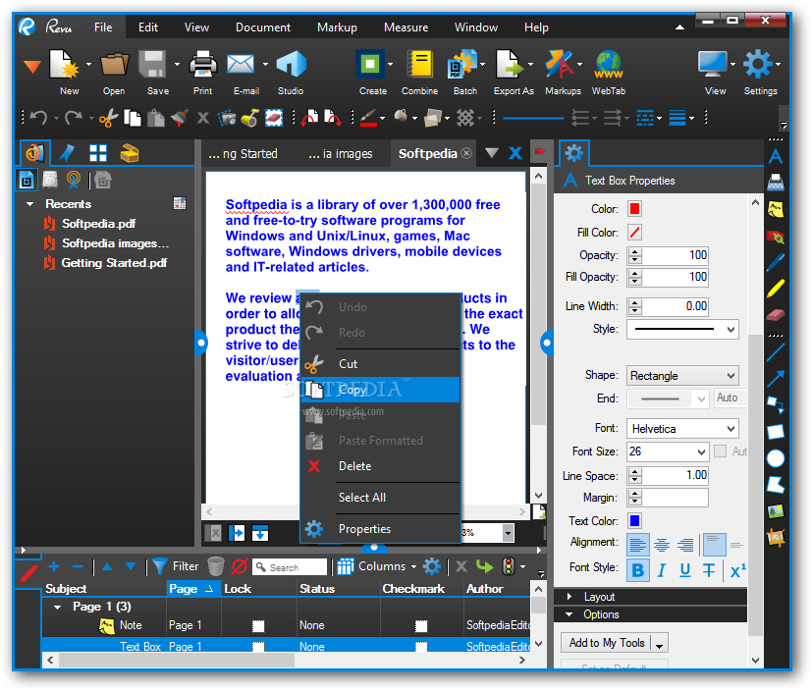This screenshot has width=812, height=691.
Task: Set text alignment to center
Action: (662, 545)
